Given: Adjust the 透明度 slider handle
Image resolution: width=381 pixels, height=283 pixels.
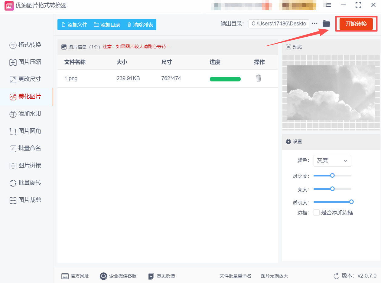Looking at the screenshot, I should tap(351, 202).
